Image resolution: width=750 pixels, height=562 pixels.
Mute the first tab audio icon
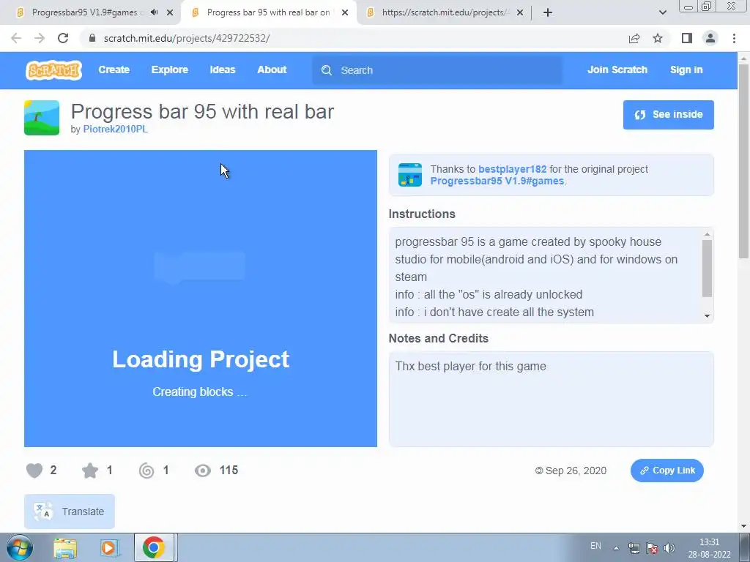154,12
